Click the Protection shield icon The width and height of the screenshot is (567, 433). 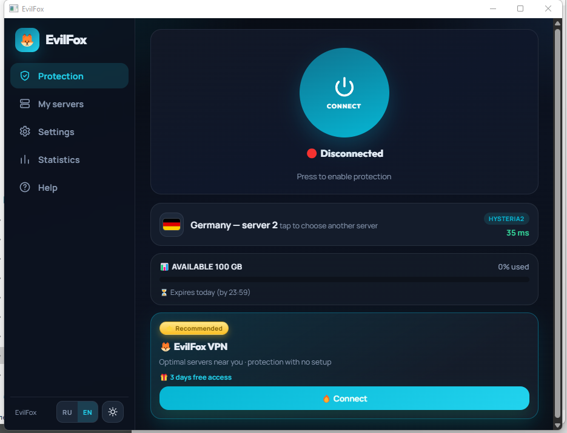point(25,76)
